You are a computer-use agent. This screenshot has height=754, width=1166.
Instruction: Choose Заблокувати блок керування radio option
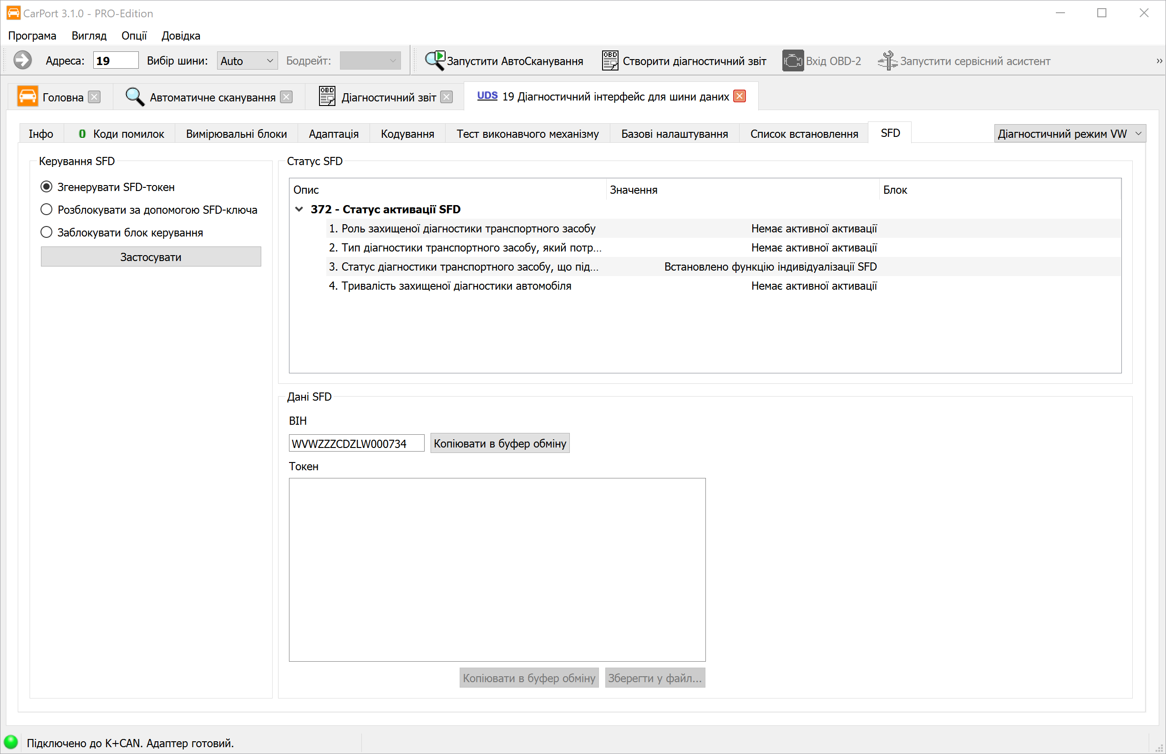click(x=46, y=232)
